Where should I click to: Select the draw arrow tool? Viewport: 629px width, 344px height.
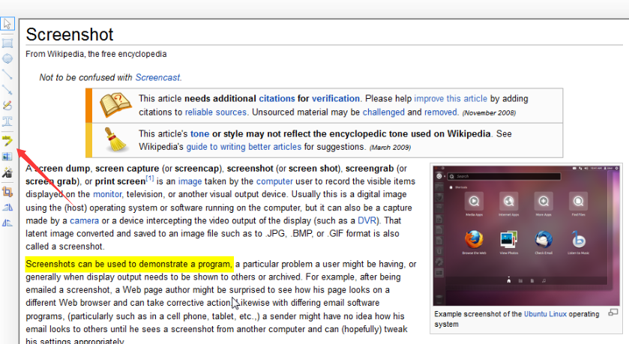pyautogui.click(x=7, y=90)
